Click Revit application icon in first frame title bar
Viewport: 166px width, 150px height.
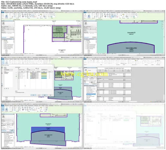[2, 11]
